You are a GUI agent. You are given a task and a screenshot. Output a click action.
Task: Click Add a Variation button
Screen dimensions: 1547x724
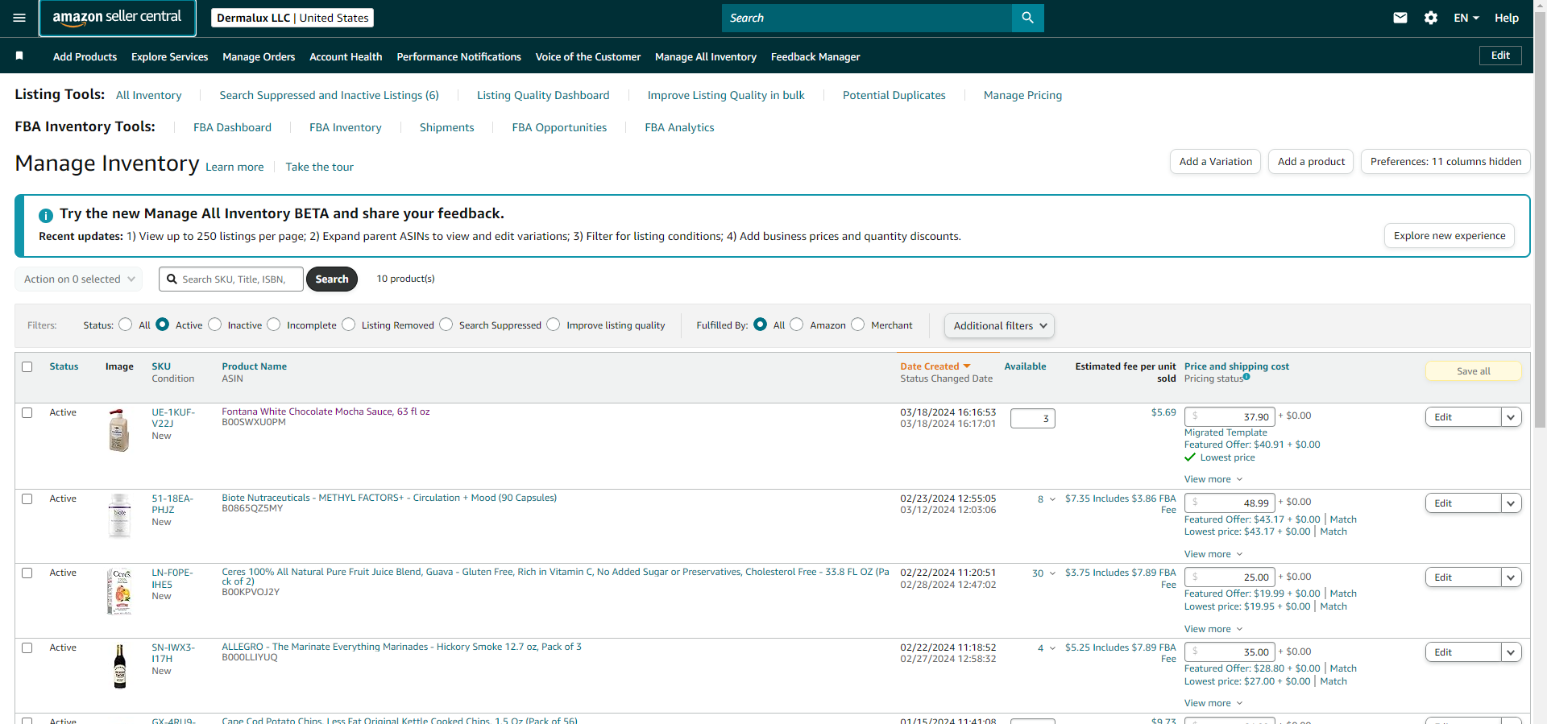[x=1215, y=161]
